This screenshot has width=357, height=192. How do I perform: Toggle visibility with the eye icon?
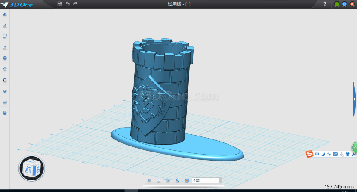149,180
